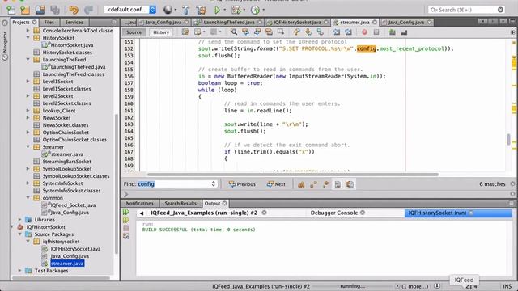Click the running task progress bar
This screenshot has width=518, height=291.
click(x=352, y=286)
